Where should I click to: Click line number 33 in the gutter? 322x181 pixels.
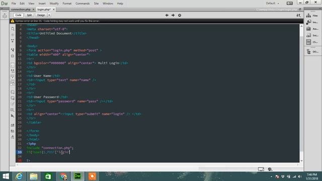(19, 152)
